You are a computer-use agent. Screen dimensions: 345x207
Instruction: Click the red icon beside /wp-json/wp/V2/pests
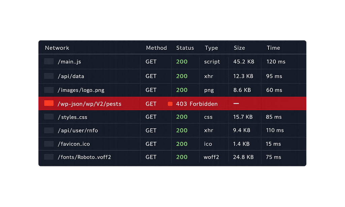pyautogui.click(x=49, y=103)
